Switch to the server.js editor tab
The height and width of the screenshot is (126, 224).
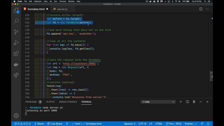click(x=62, y=9)
